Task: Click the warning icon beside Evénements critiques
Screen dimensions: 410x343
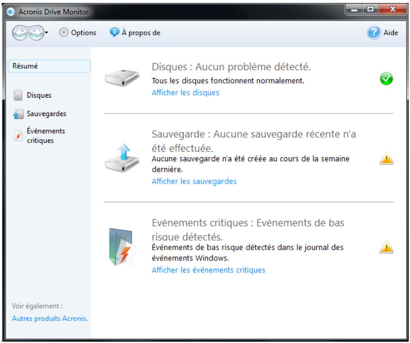Action: pyautogui.click(x=386, y=247)
